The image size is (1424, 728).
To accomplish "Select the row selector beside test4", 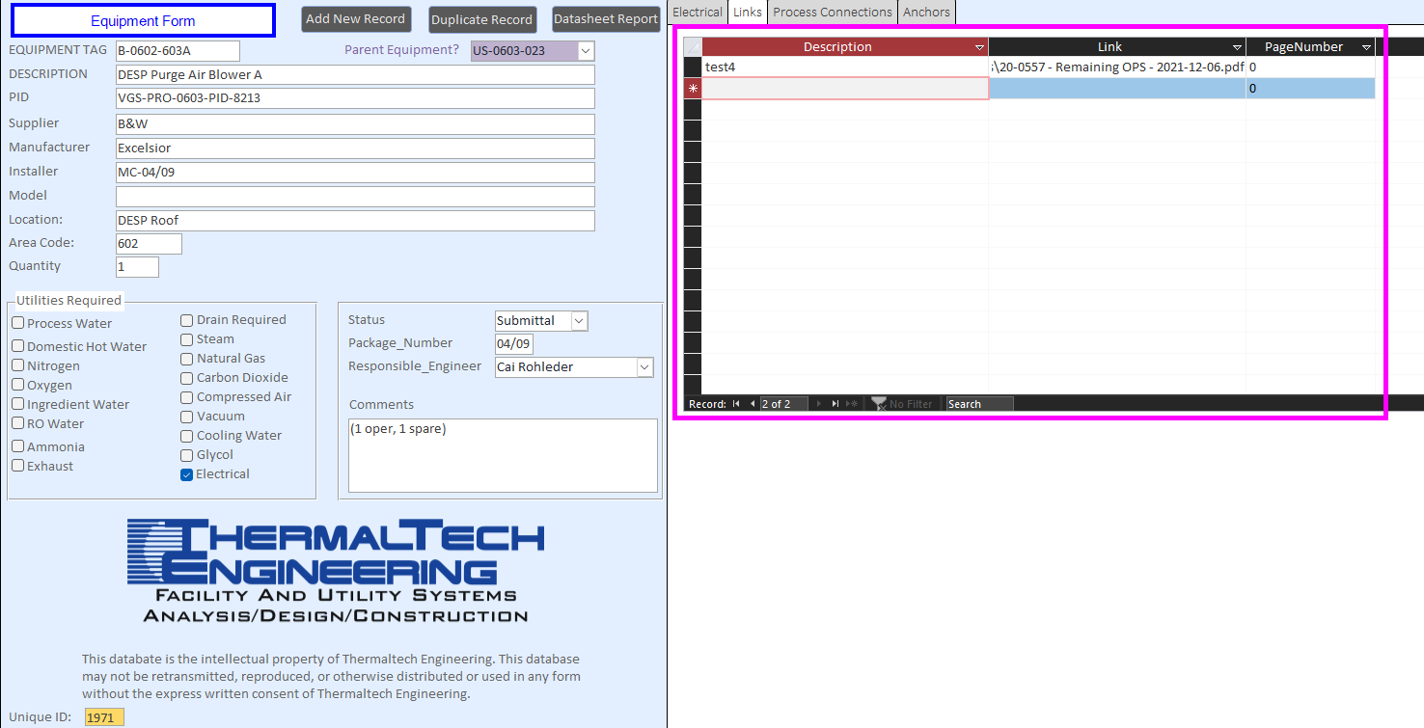I will [693, 67].
